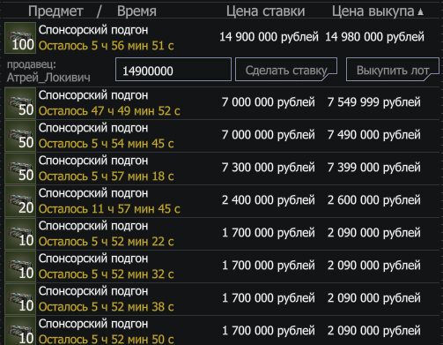Click the 10-pack icon ending 52 мин 22 с

pos(20,234)
